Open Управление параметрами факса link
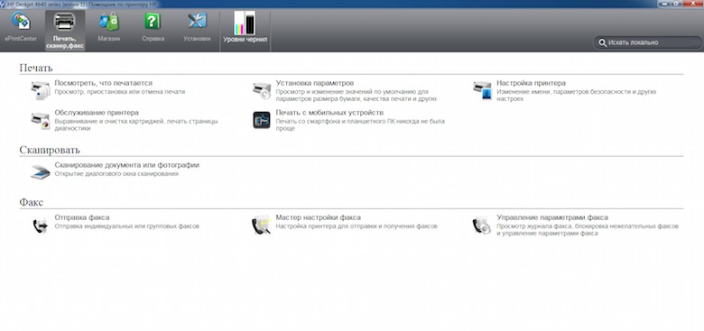Viewport: 704px width, 331px height. tap(552, 217)
